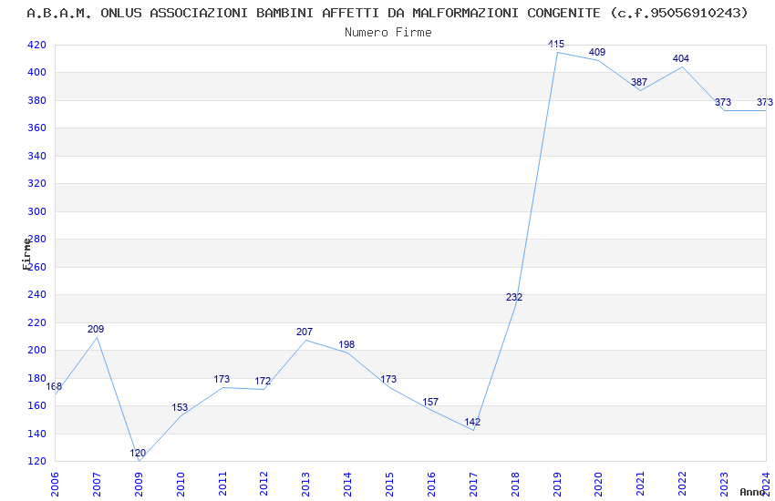Select the 373 data label for 2023

pos(723,102)
